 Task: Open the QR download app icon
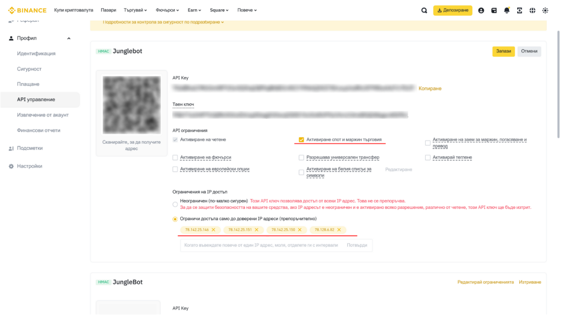(x=519, y=10)
